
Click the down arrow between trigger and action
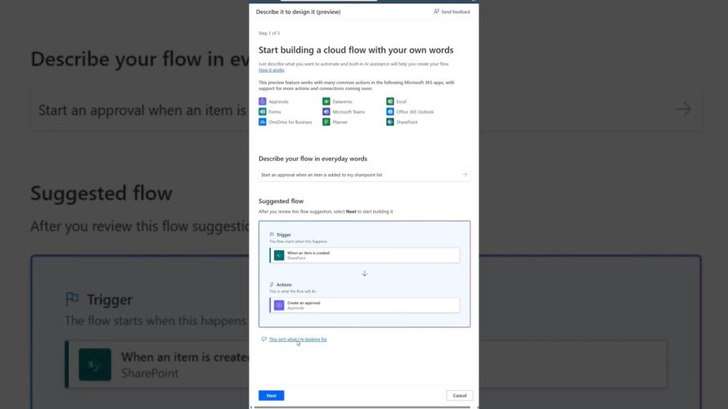click(365, 273)
